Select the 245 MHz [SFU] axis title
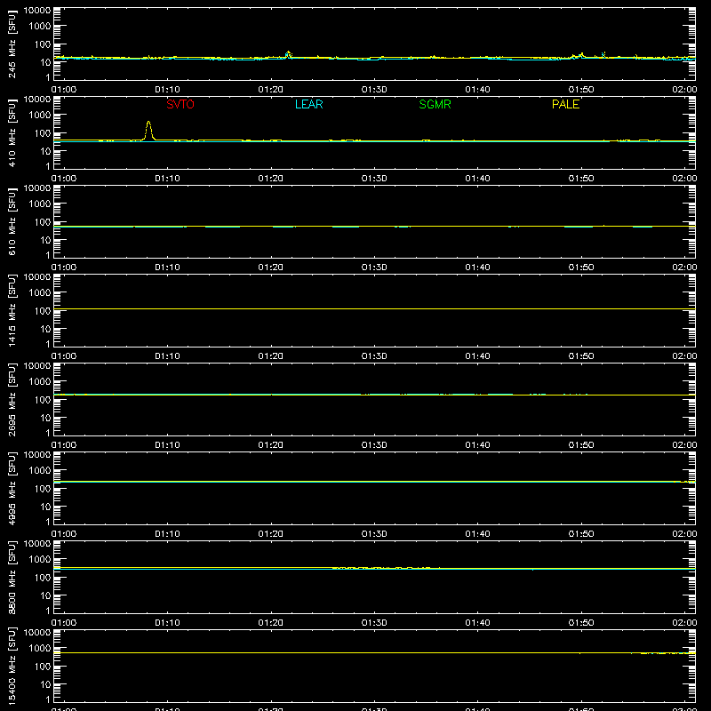Image resolution: width=711 pixels, height=711 pixels. pos(12,44)
